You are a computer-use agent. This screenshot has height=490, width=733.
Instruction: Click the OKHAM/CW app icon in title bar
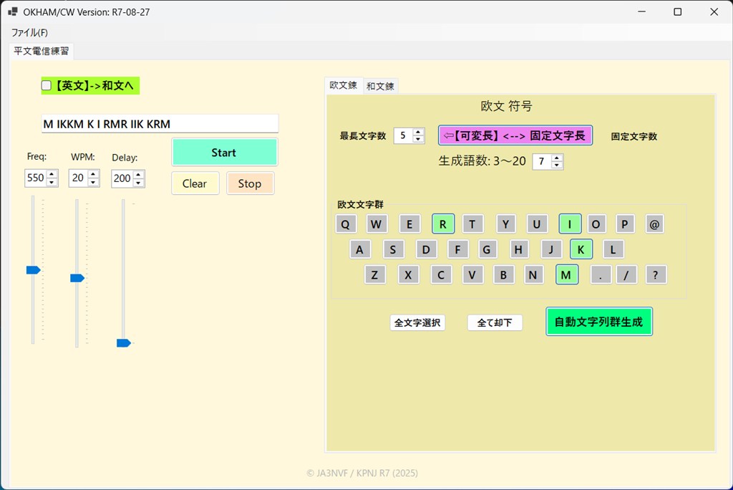(x=13, y=12)
